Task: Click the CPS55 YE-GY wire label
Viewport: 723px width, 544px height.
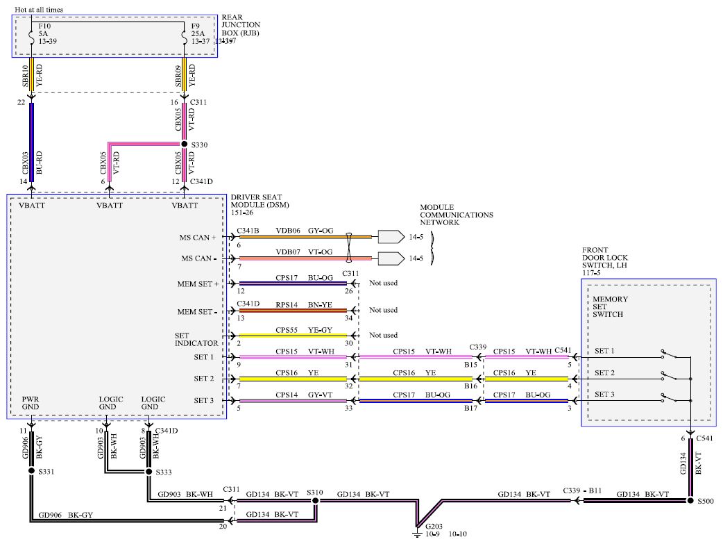Action: pyautogui.click(x=304, y=330)
